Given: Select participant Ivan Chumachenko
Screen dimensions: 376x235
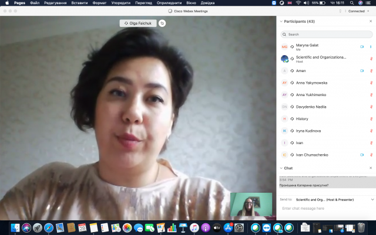Looking at the screenshot, I should click(x=326, y=155).
